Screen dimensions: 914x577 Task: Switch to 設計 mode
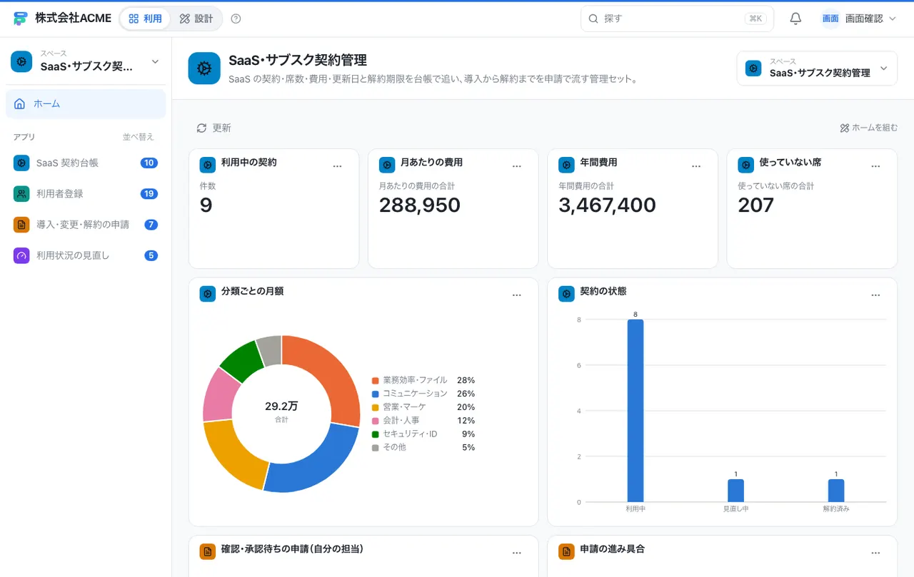pos(196,19)
